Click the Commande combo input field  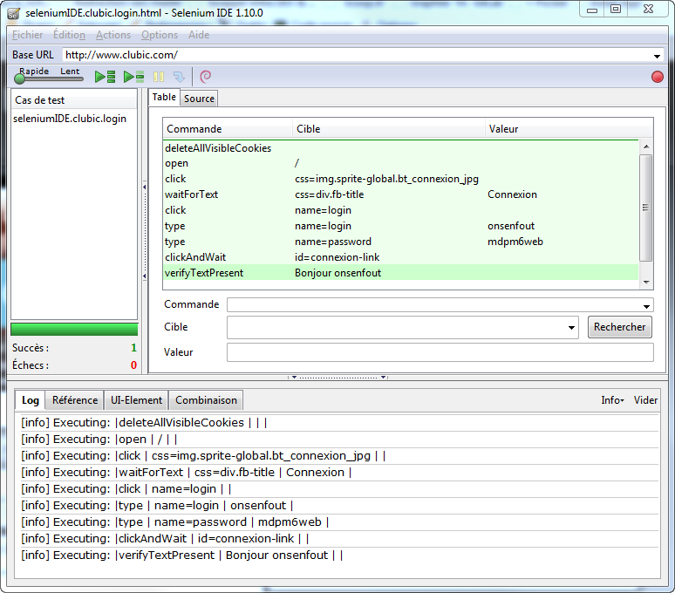pyautogui.click(x=434, y=305)
